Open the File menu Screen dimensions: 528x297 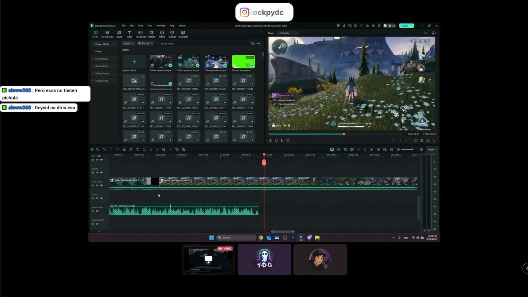click(x=124, y=26)
